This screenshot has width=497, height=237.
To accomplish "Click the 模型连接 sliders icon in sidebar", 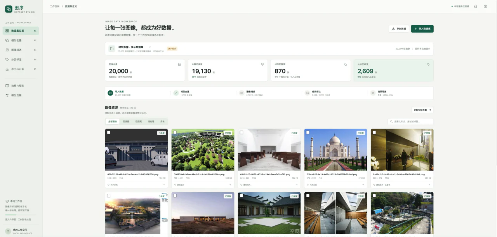I will tap(7, 95).
